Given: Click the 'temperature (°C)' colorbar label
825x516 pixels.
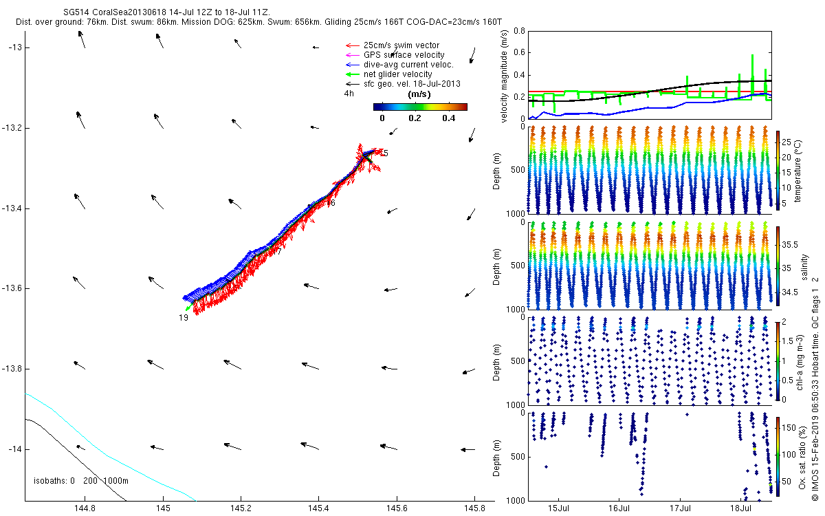Looking at the screenshot, I should click(x=798, y=169).
